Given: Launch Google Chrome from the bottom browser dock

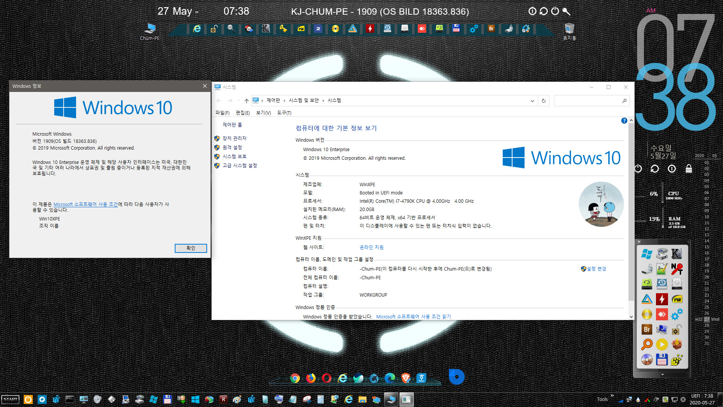Looking at the screenshot, I should tap(295, 378).
